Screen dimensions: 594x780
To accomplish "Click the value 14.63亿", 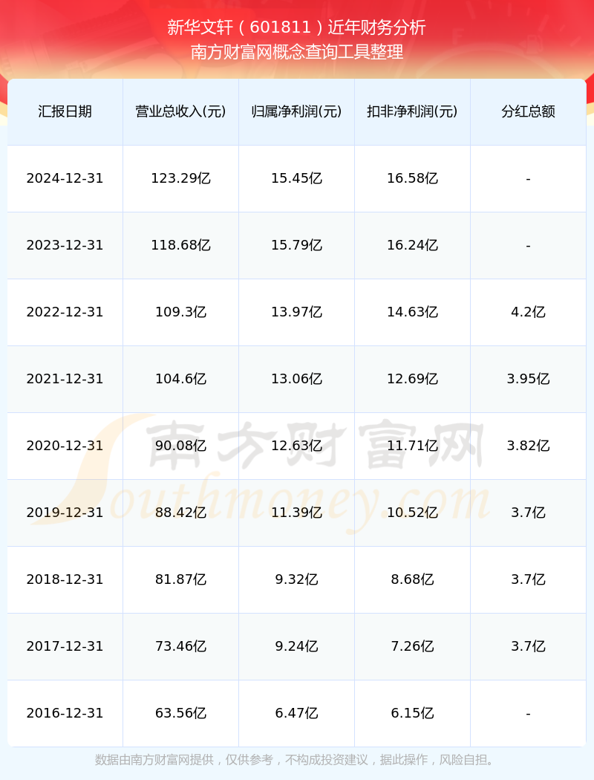I will coord(413,312).
